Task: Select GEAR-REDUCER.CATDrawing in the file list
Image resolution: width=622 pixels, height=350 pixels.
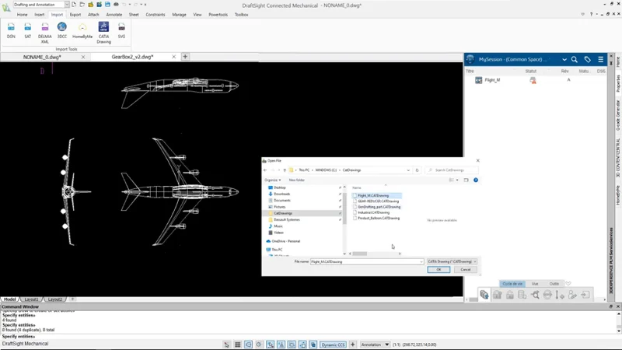Action: (x=379, y=201)
